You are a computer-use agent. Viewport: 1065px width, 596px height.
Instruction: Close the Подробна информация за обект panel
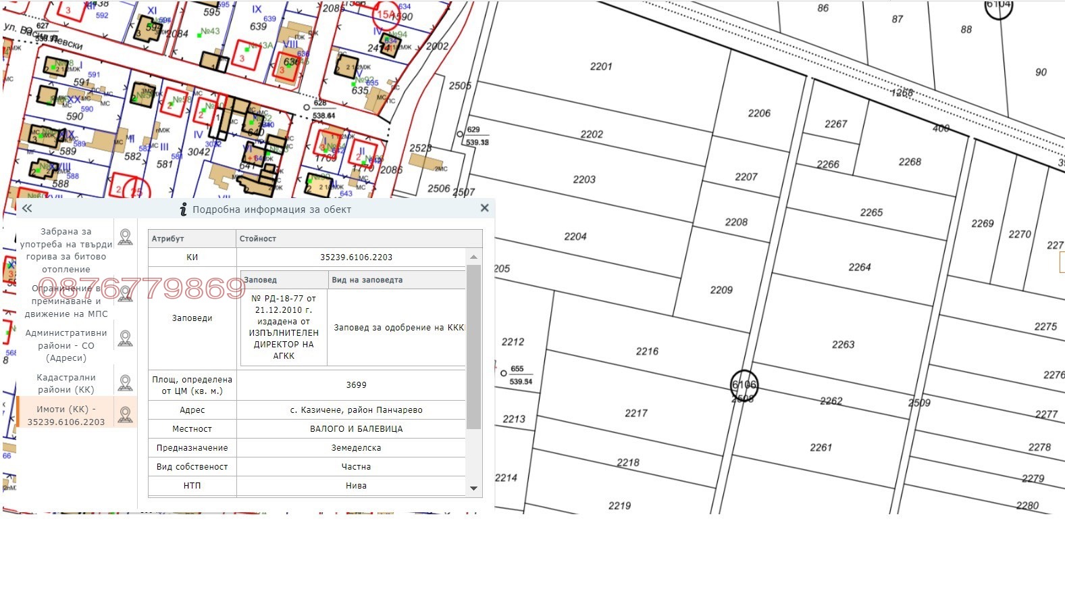pyautogui.click(x=484, y=208)
